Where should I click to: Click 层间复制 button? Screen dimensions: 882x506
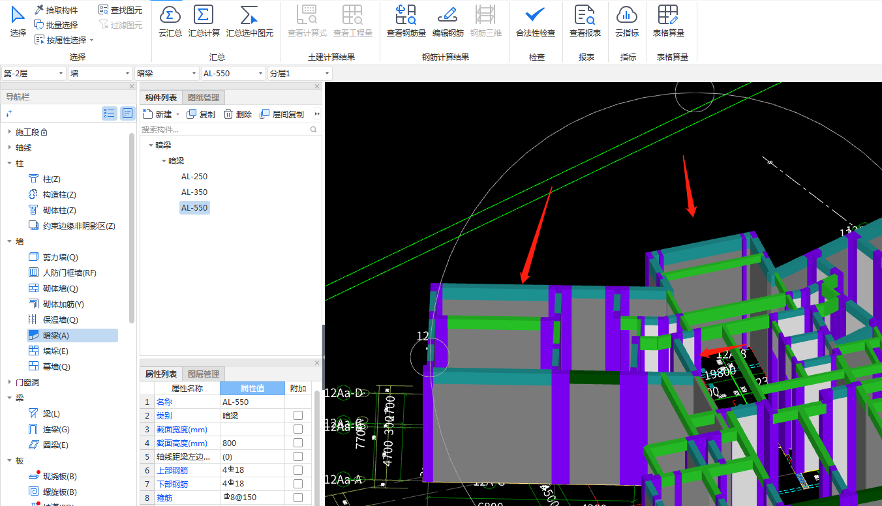click(282, 114)
